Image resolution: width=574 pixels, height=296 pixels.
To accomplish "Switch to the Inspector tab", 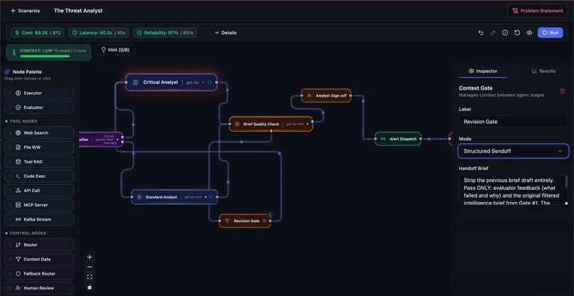I will [x=483, y=71].
